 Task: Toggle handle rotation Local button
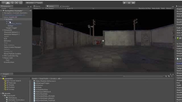pos(39,3)
